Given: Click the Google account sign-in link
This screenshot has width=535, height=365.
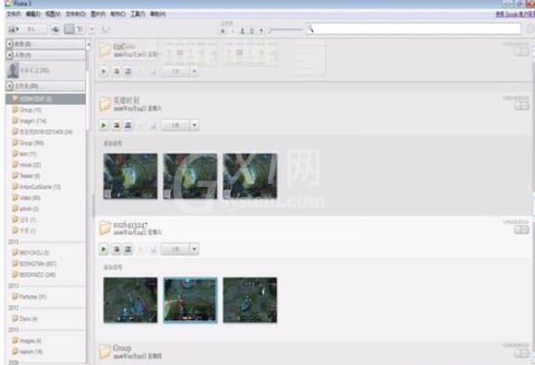Looking at the screenshot, I should point(514,15).
